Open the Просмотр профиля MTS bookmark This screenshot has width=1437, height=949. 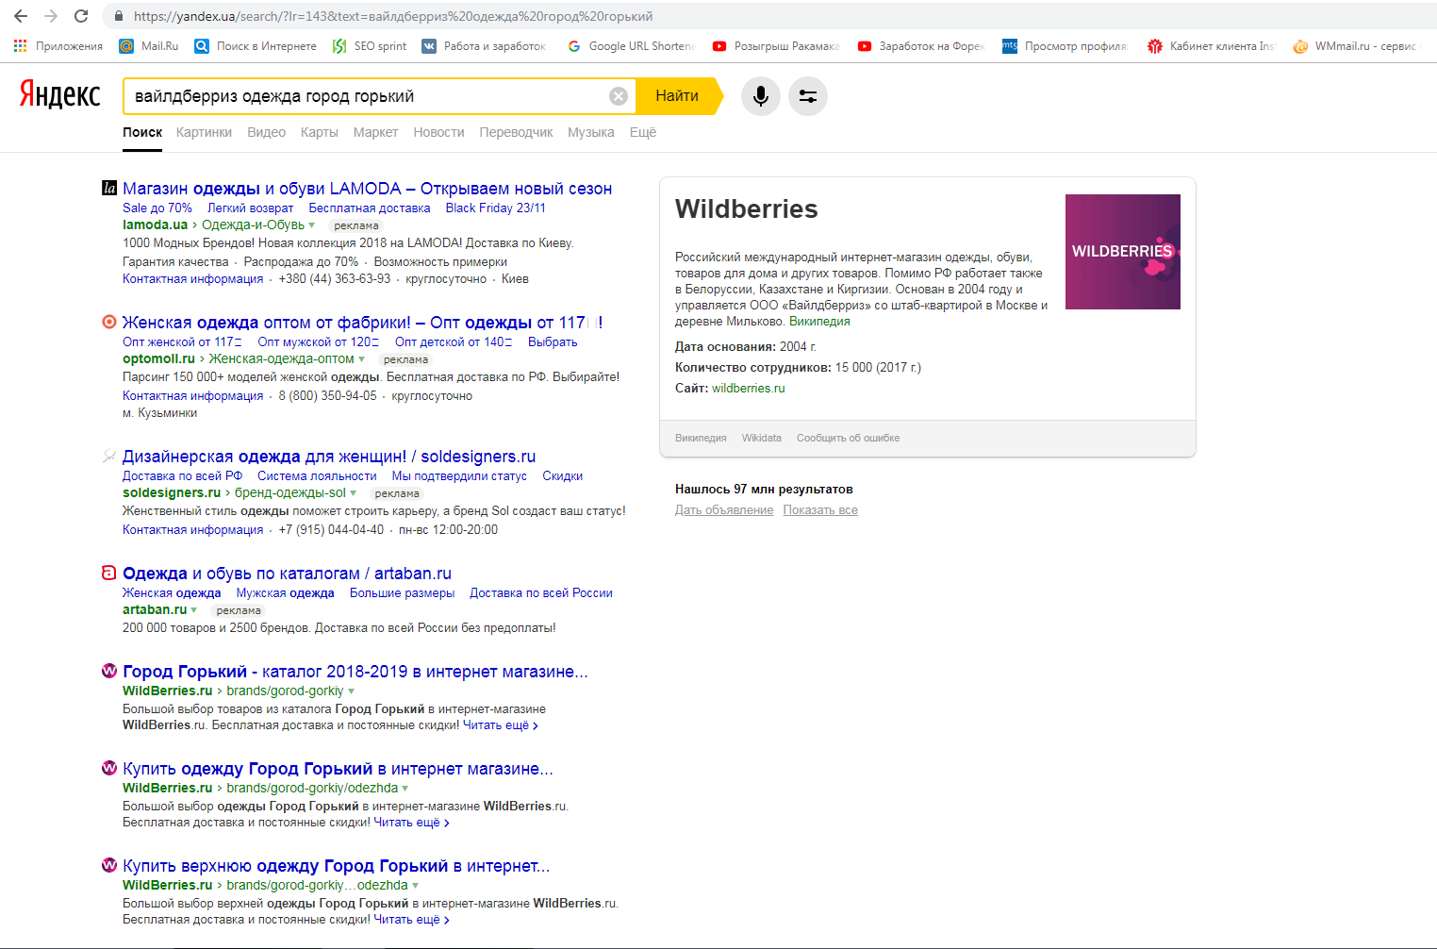1065,45
